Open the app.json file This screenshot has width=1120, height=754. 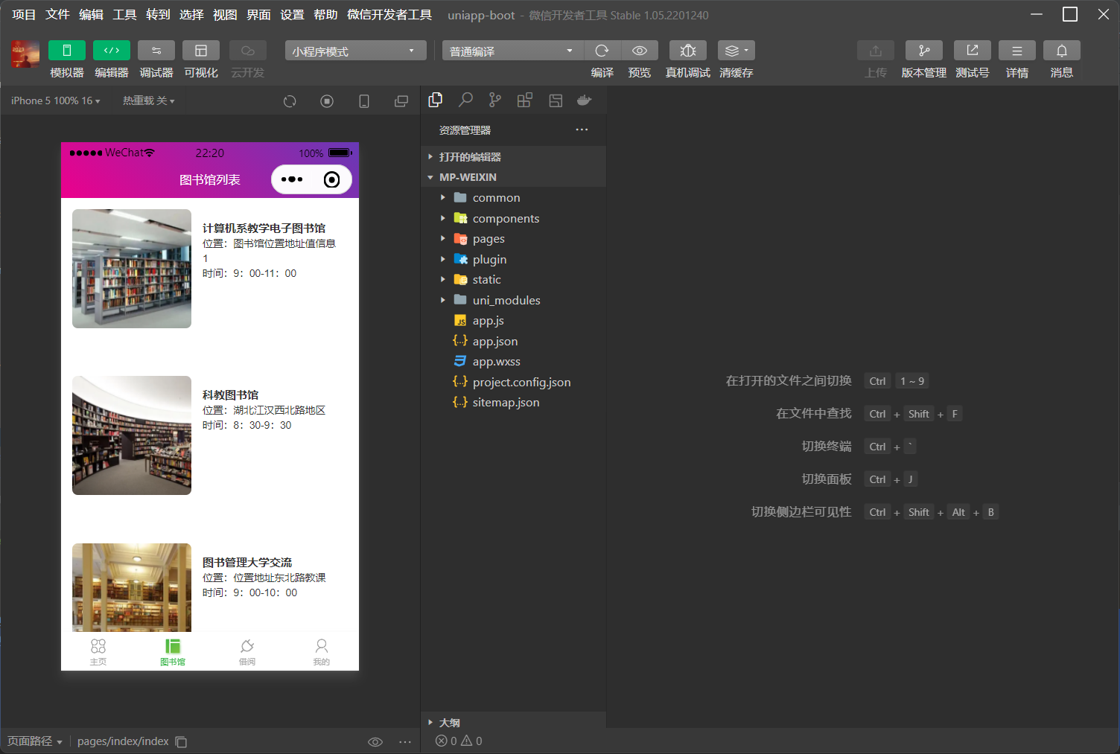(513, 342)
